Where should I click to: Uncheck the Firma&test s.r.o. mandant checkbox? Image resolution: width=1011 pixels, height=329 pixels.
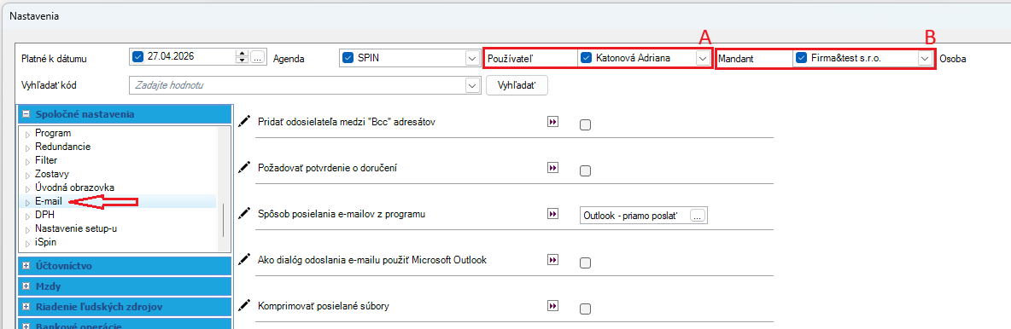tap(801, 58)
